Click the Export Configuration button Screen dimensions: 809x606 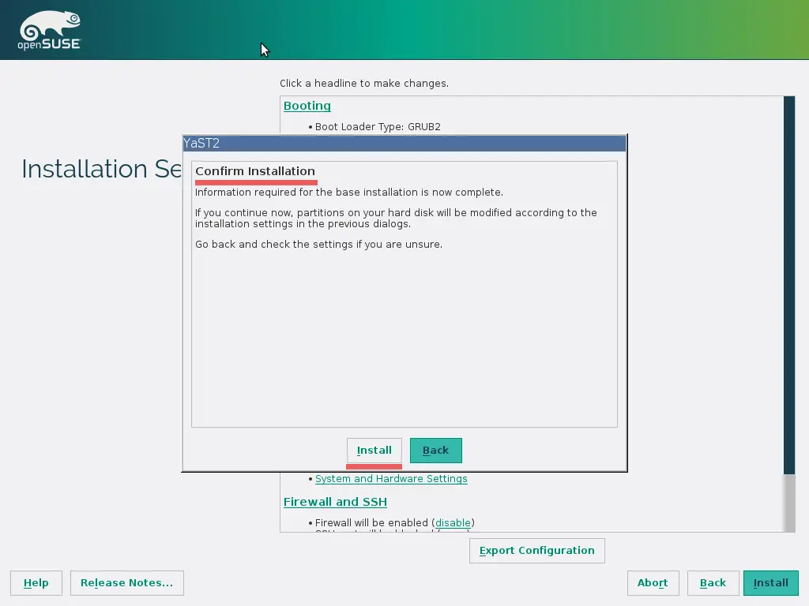pos(537,551)
